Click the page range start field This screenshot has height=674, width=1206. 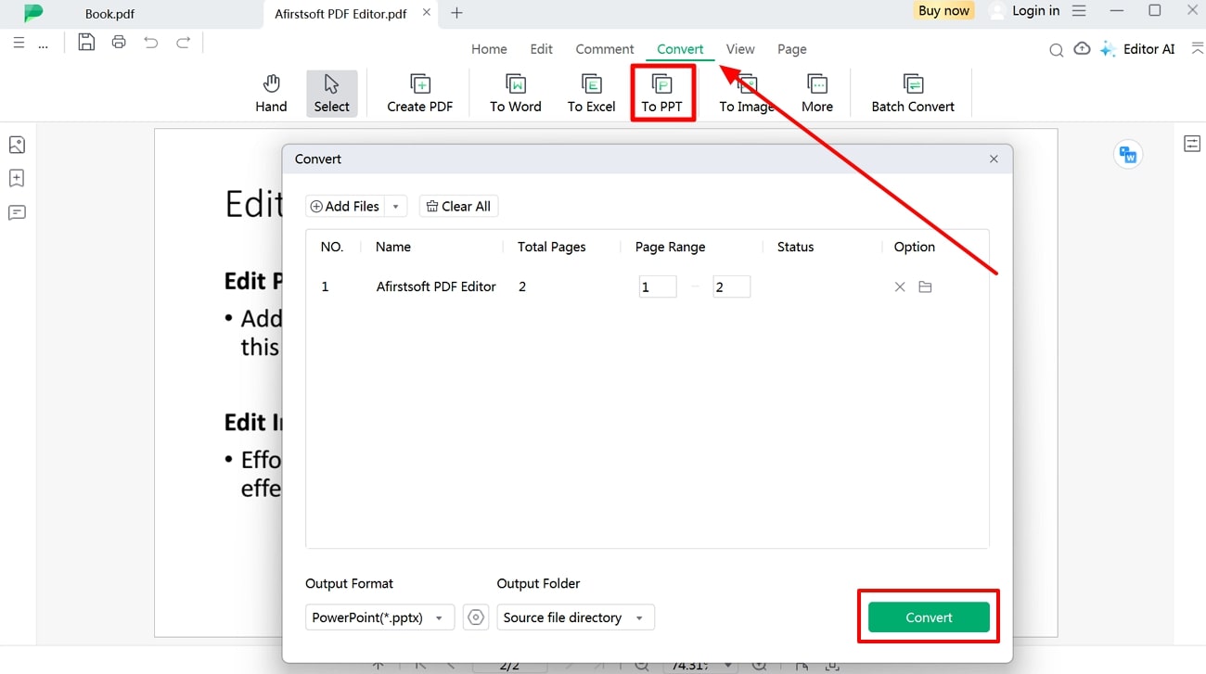[x=658, y=286]
